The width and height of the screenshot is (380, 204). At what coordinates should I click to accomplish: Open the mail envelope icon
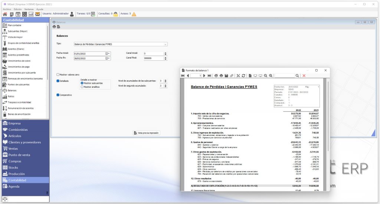(37, 14)
